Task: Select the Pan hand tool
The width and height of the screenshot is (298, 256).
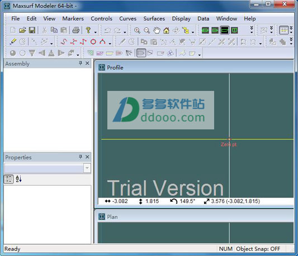Action: (x=157, y=30)
